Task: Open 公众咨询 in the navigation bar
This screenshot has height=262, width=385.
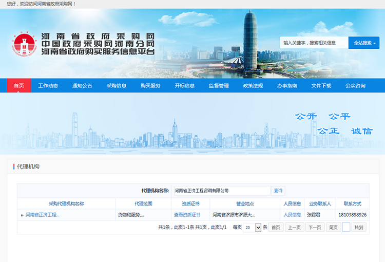Action: coord(355,86)
